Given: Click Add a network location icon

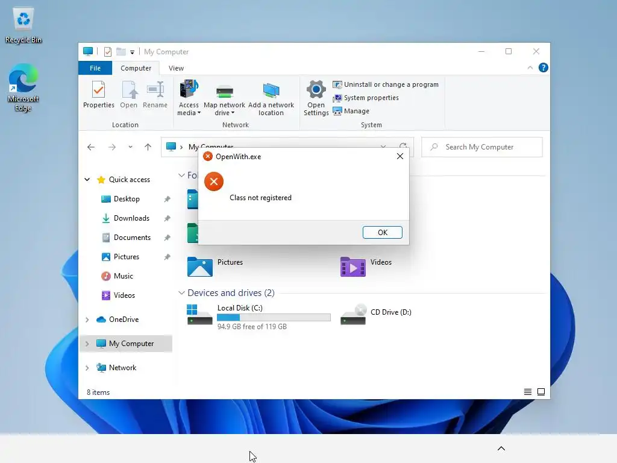Looking at the screenshot, I should [271, 98].
